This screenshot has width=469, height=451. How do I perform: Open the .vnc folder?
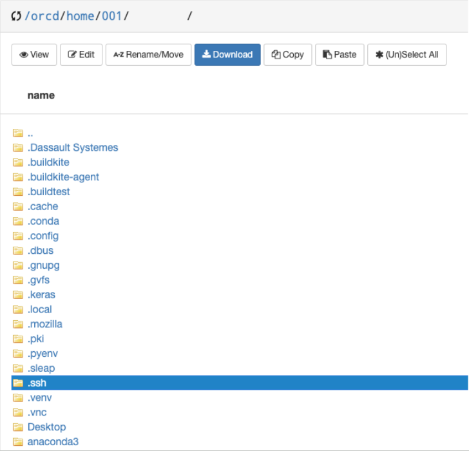(37, 412)
